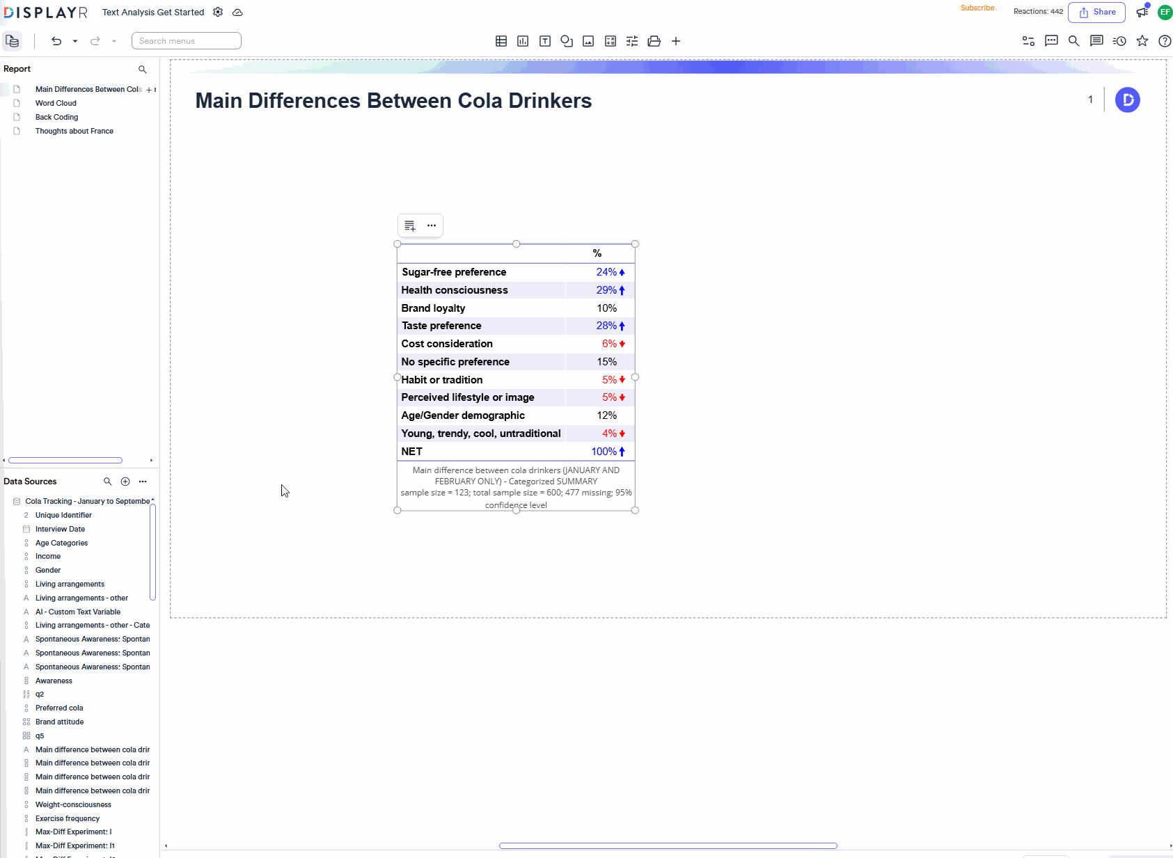Insert a text box
Viewport: 1173px width, 858px height.
pyautogui.click(x=545, y=41)
